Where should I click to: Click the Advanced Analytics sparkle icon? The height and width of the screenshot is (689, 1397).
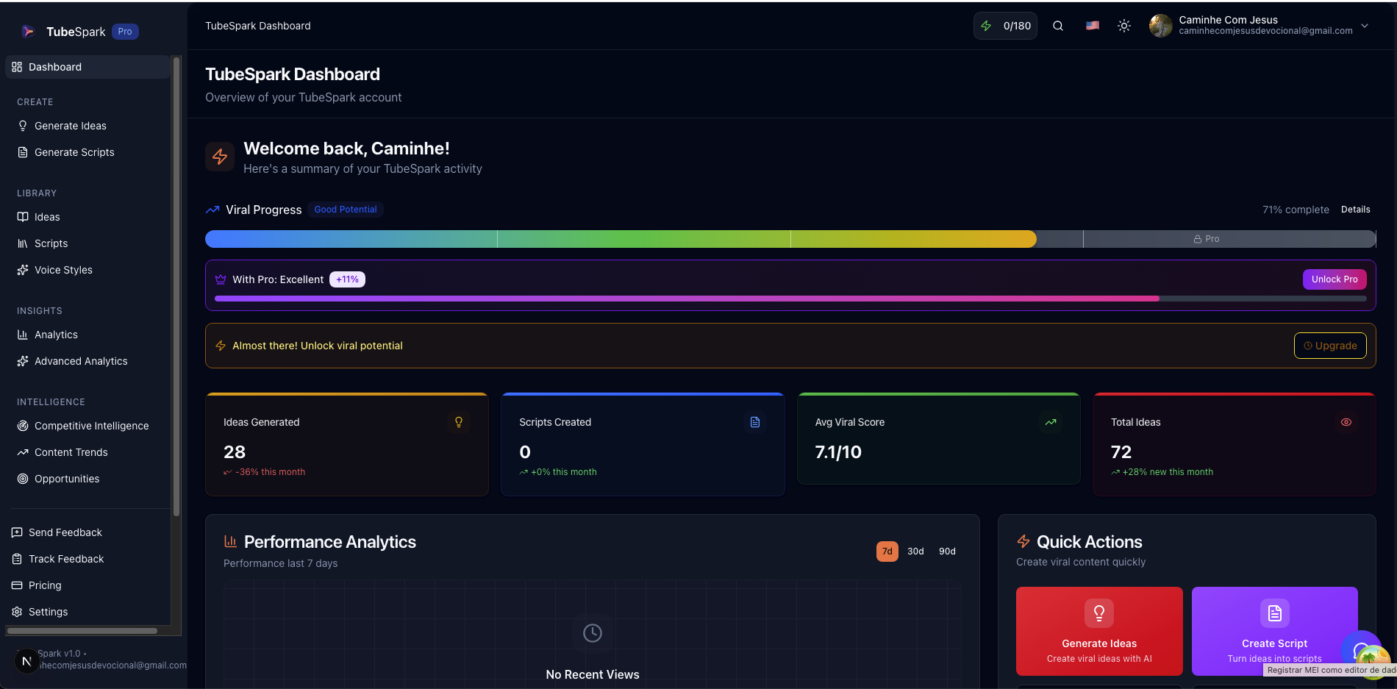coord(23,361)
